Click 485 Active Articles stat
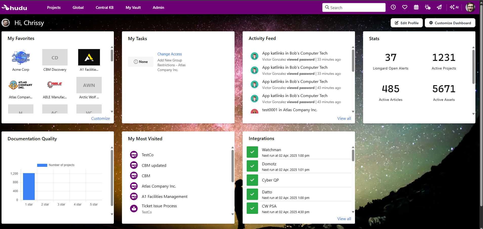 [390, 93]
